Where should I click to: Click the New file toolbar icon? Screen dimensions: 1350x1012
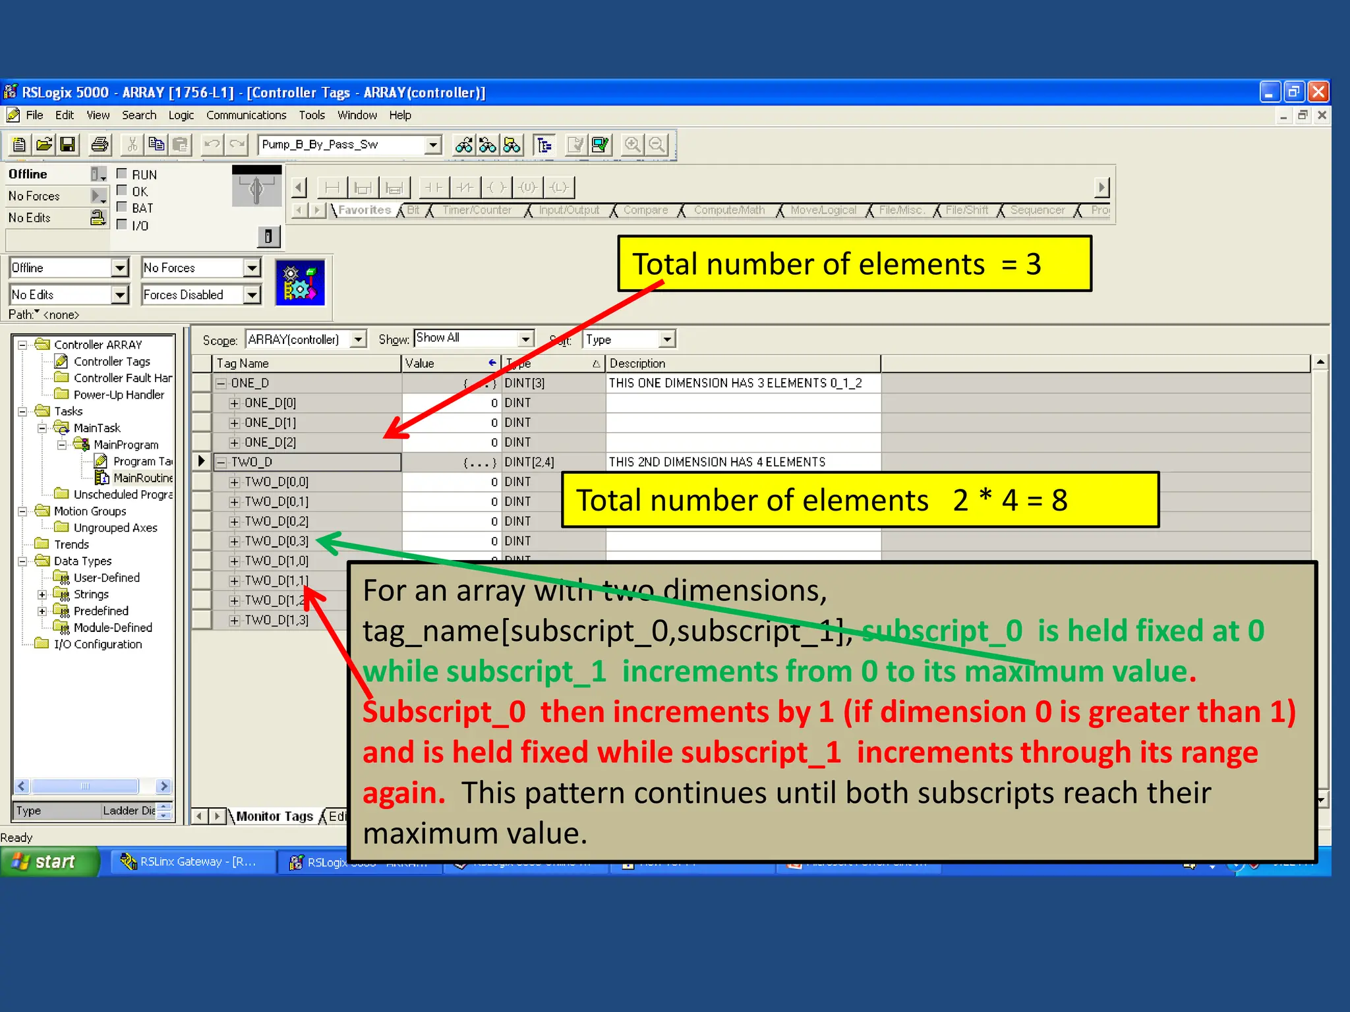[x=19, y=144]
